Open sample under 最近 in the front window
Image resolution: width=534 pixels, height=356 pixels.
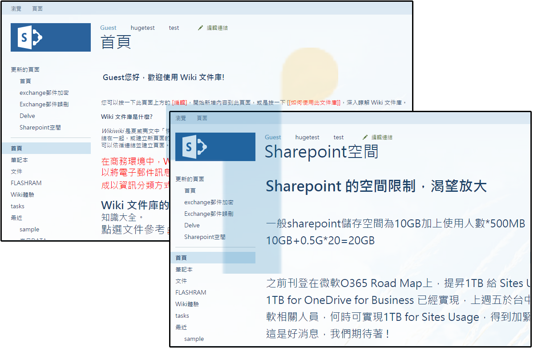click(x=194, y=339)
